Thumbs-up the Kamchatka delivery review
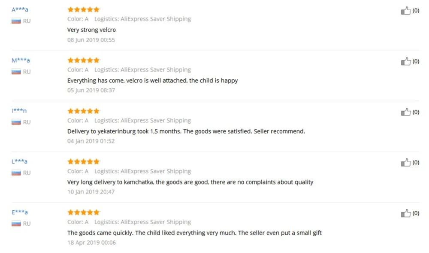This screenshot has width=429, height=253. [406, 163]
